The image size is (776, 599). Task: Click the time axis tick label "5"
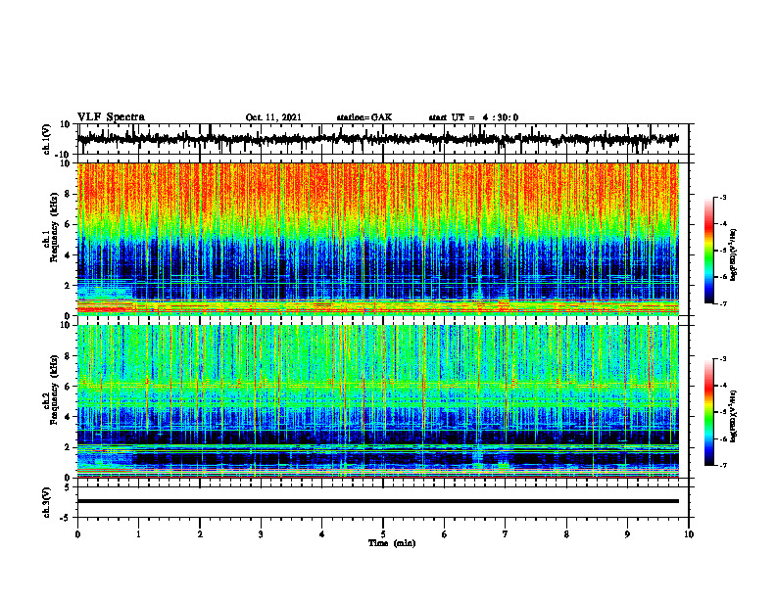(x=383, y=534)
